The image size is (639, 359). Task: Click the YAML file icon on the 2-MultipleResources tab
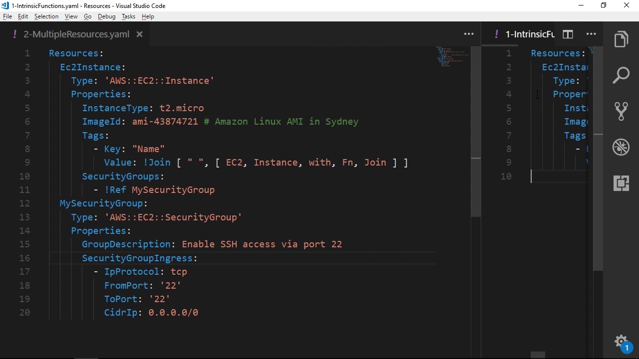click(15, 34)
